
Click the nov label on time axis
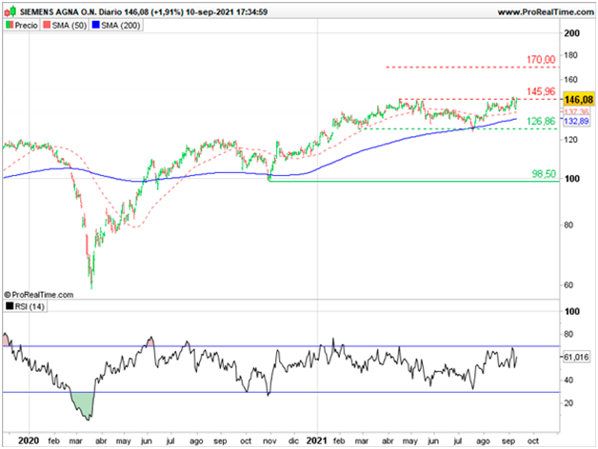[269, 441]
